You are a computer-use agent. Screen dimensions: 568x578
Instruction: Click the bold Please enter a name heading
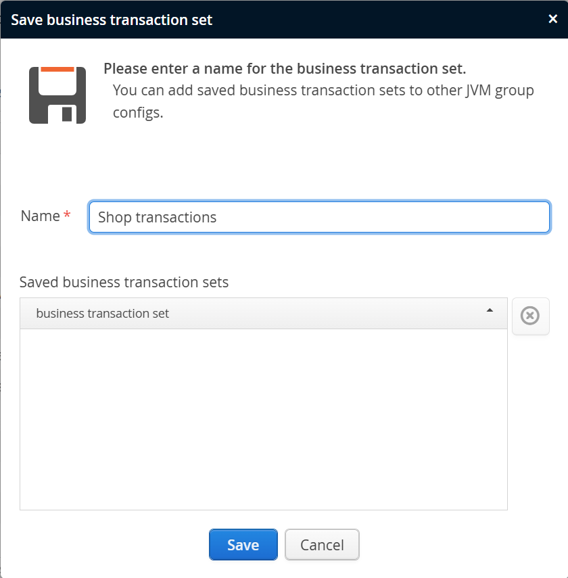[285, 68]
